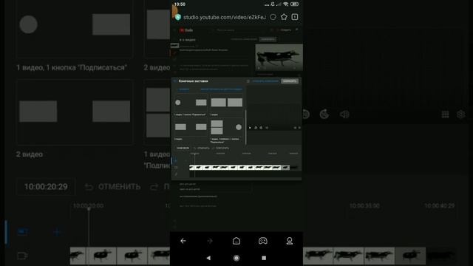Image resolution: width=473 pixels, height=266 pixels.
Task: Tap the studio.youtube.com address bar
Action: coord(224,17)
